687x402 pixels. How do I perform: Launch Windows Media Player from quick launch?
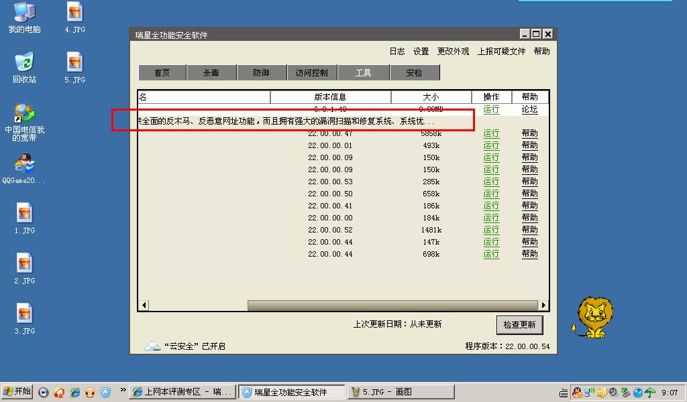tap(43, 393)
